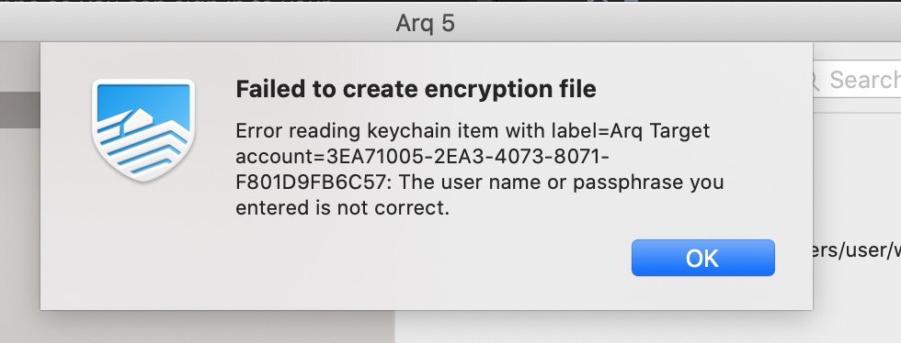Click the Arq shield app icon
Viewport: 901px width, 343px height.
coord(143,129)
